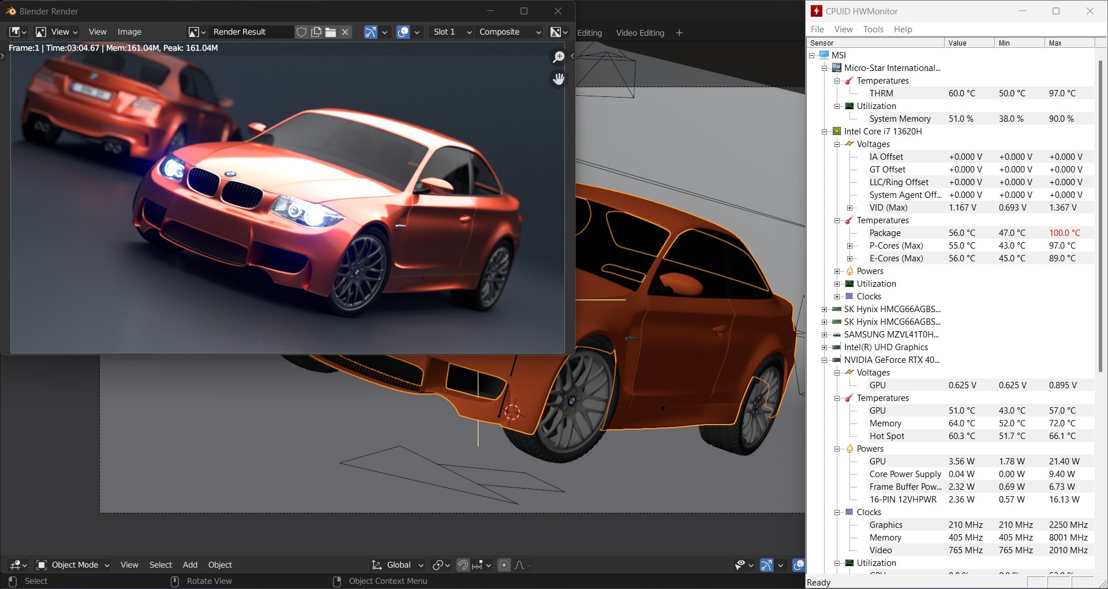Click the zoom magnifier icon in render view
The image size is (1108, 589).
click(558, 57)
